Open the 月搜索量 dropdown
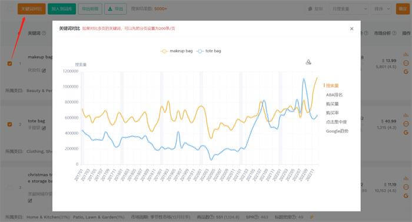412x222 pixels. click(349, 9)
